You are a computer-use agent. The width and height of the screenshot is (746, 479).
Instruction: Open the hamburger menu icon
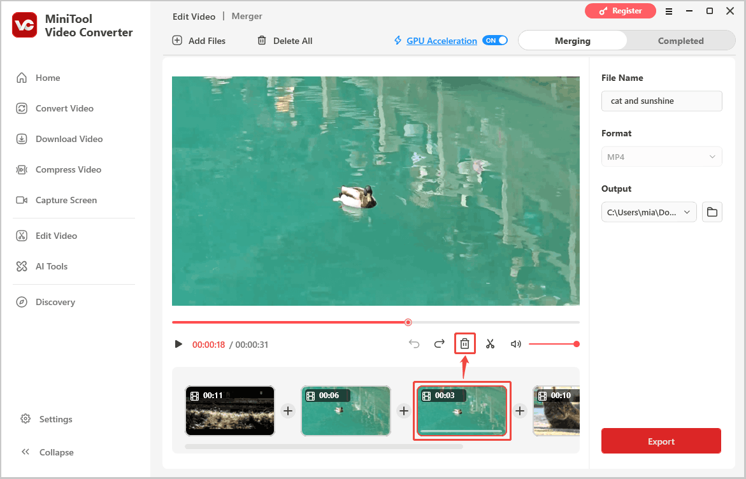[669, 11]
